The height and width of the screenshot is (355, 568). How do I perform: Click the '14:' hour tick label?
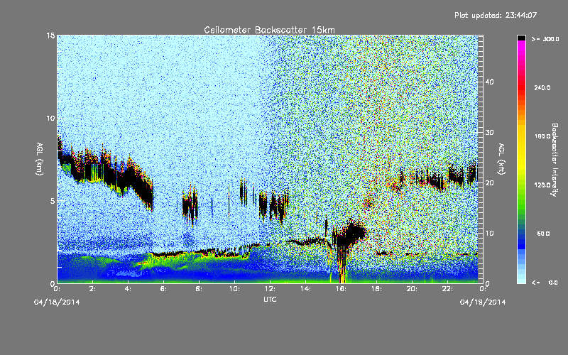pos(305,289)
